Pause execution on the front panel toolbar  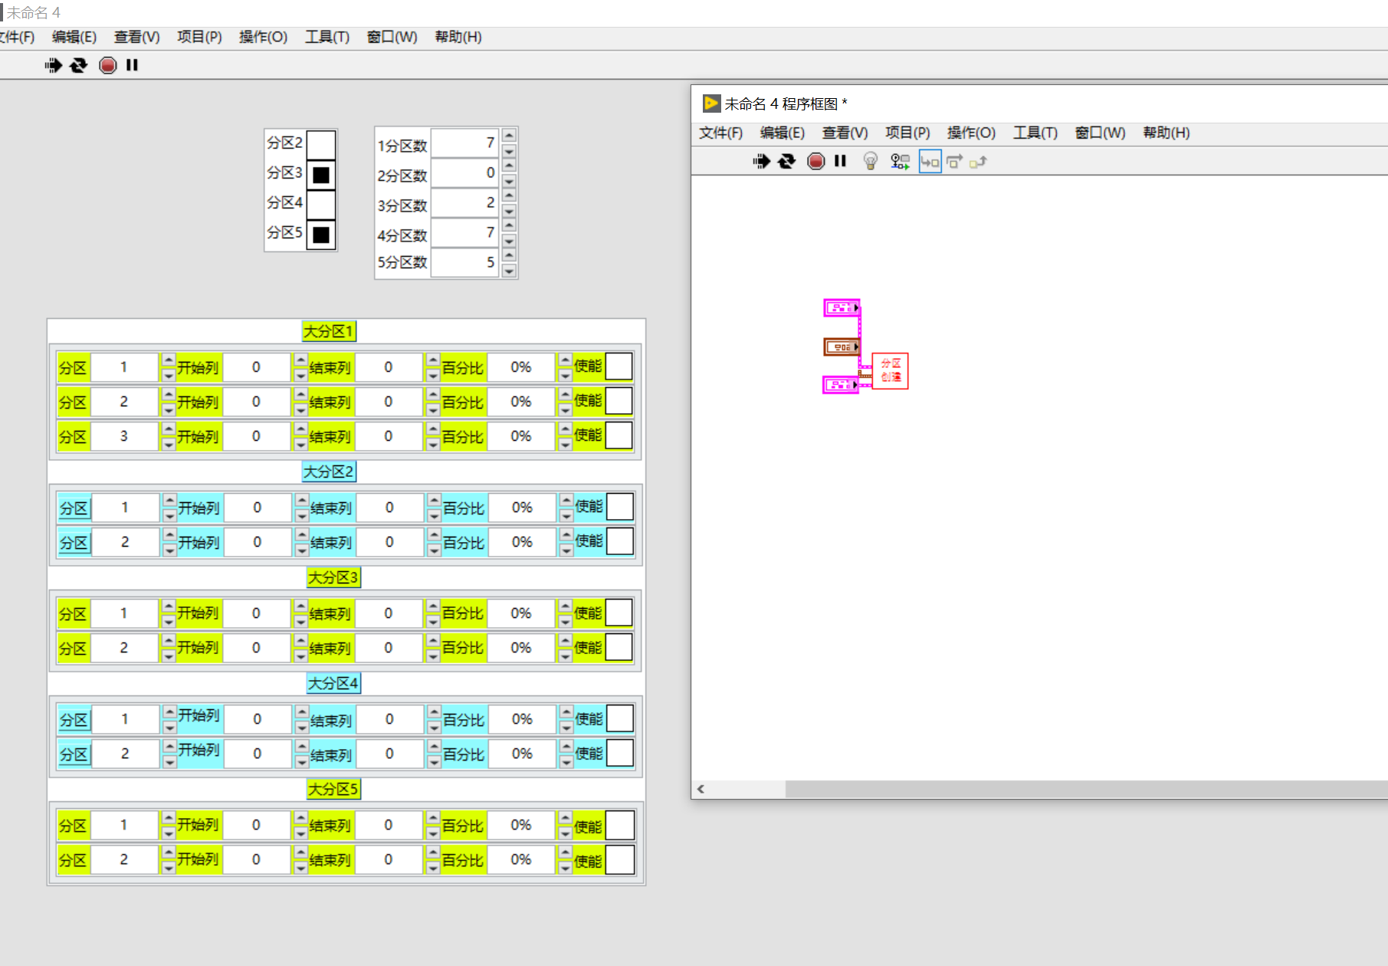[x=132, y=65]
